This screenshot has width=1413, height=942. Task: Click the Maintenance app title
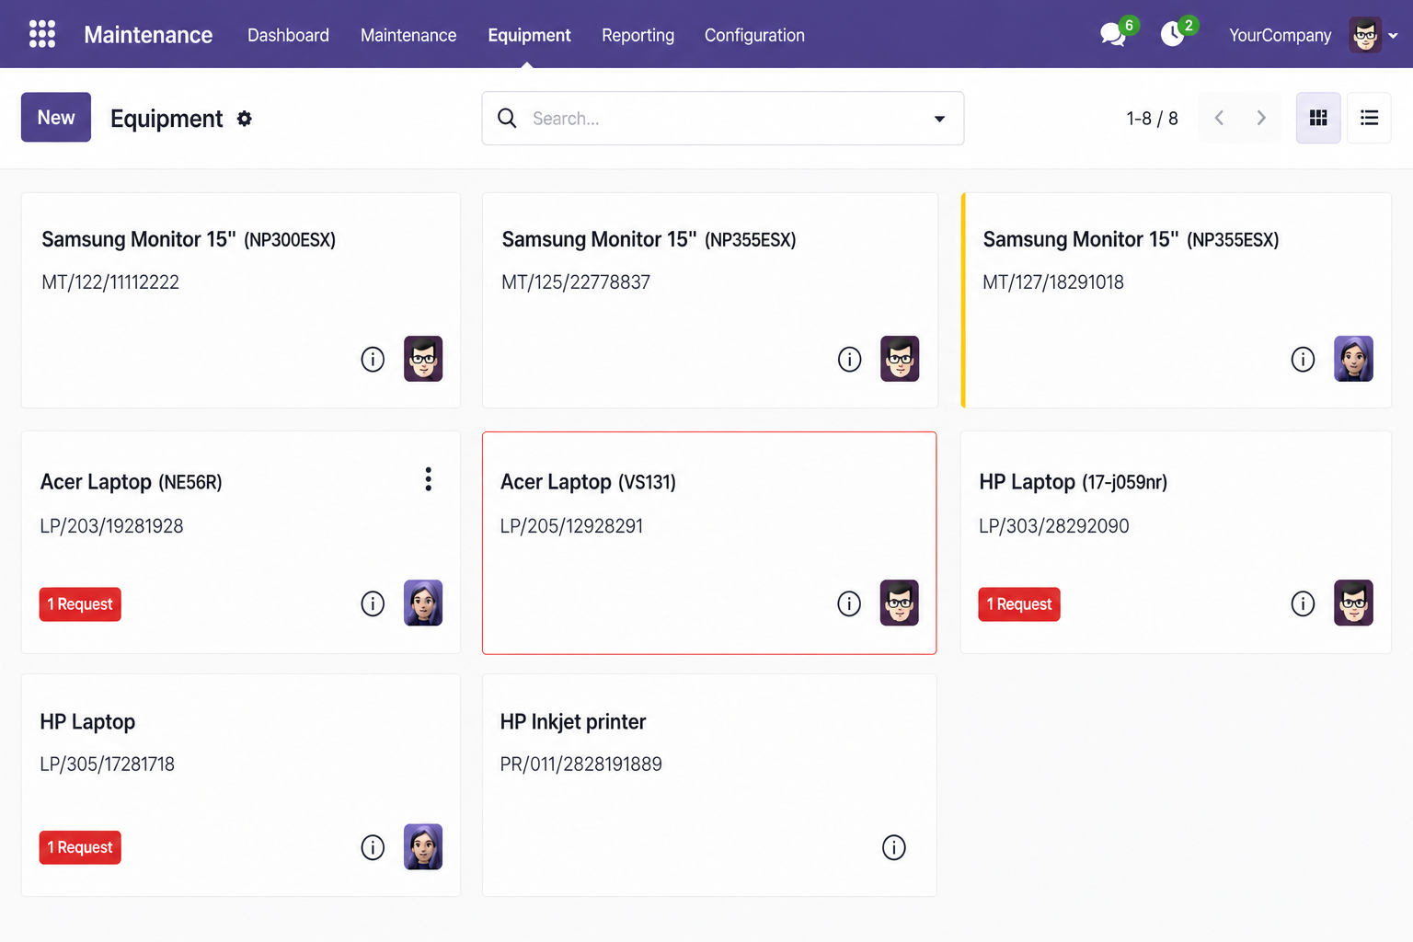click(x=148, y=35)
